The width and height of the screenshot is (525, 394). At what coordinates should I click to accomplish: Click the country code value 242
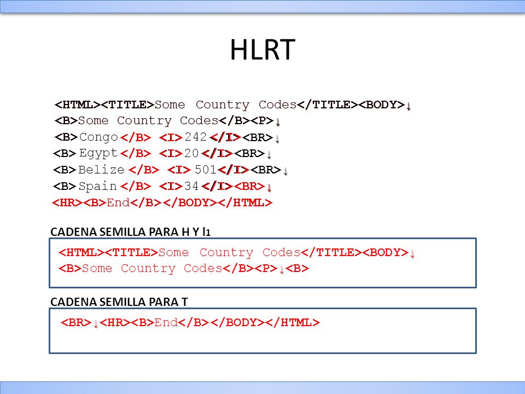pyautogui.click(x=196, y=137)
